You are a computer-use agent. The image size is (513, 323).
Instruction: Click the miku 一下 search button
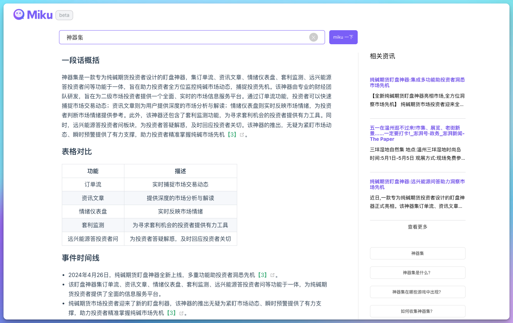point(343,37)
